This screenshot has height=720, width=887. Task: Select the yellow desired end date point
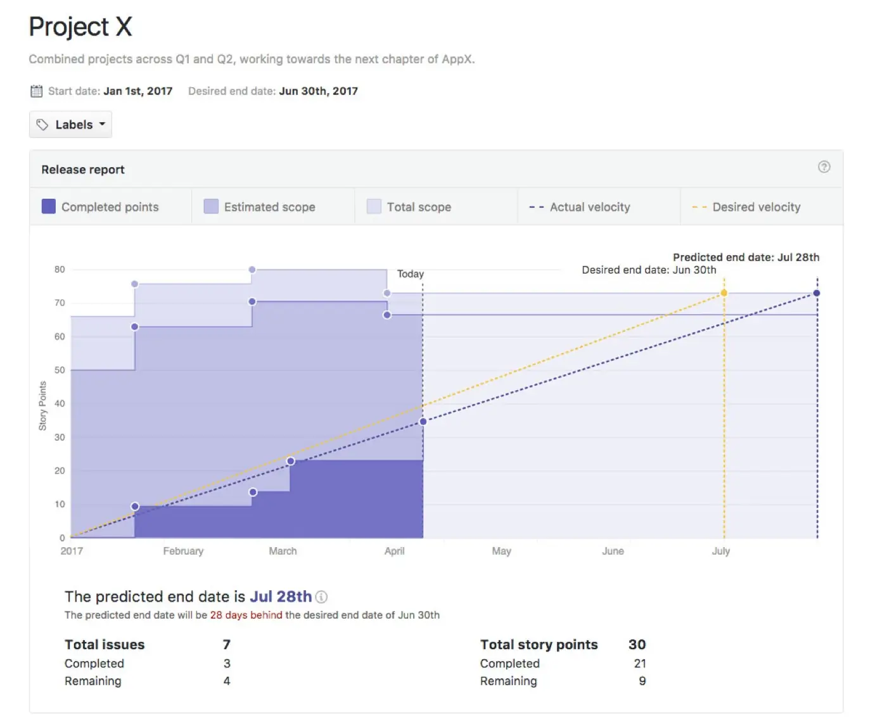(x=724, y=293)
